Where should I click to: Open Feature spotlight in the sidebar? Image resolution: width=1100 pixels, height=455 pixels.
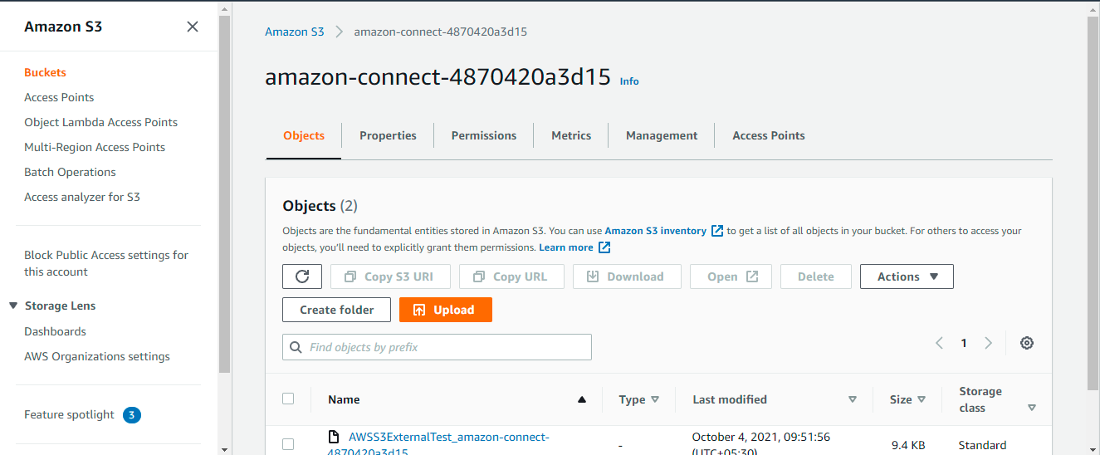pos(69,414)
